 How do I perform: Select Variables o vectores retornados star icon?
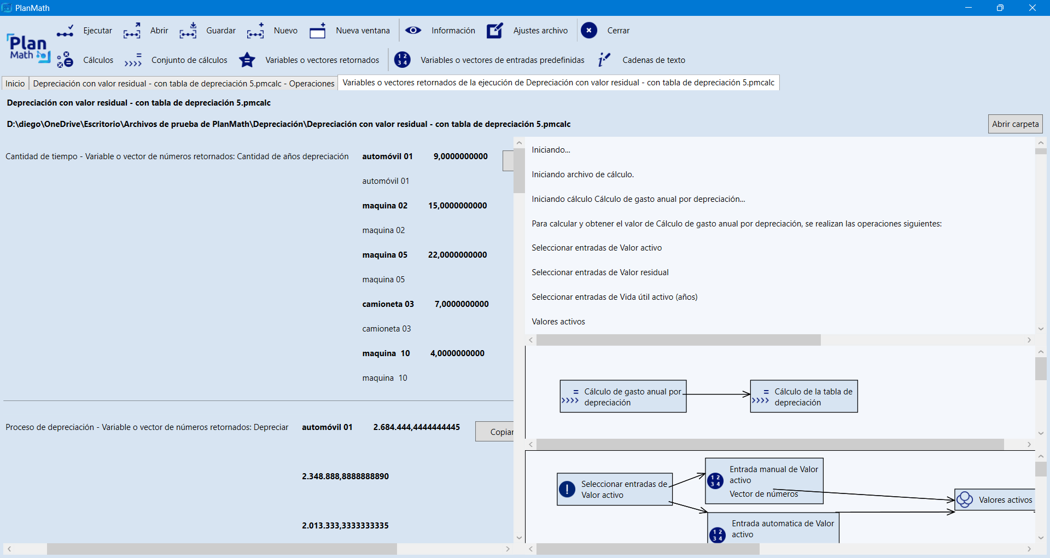point(247,60)
